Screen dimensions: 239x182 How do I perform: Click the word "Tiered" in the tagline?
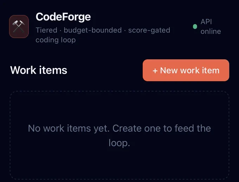[46, 30]
